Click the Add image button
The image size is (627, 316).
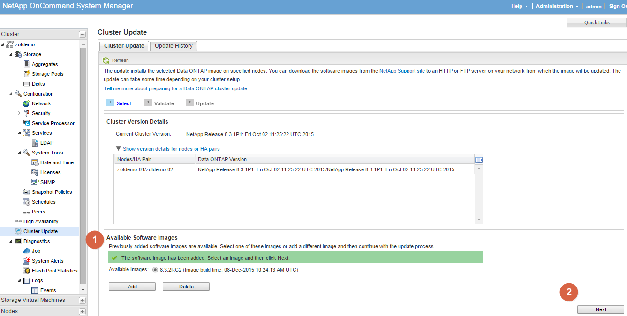(132, 287)
